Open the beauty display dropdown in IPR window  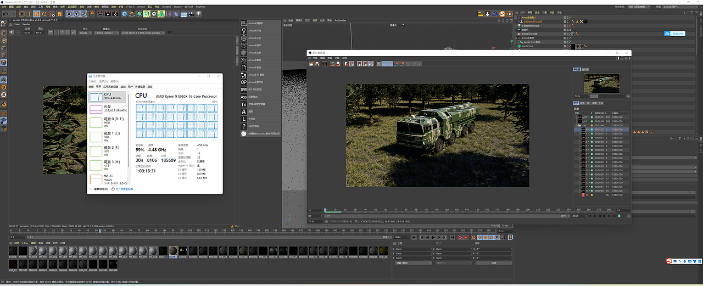tap(85, 32)
